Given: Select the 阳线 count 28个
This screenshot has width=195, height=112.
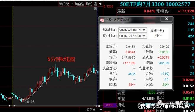Looking at the screenshot, I should (132, 85).
